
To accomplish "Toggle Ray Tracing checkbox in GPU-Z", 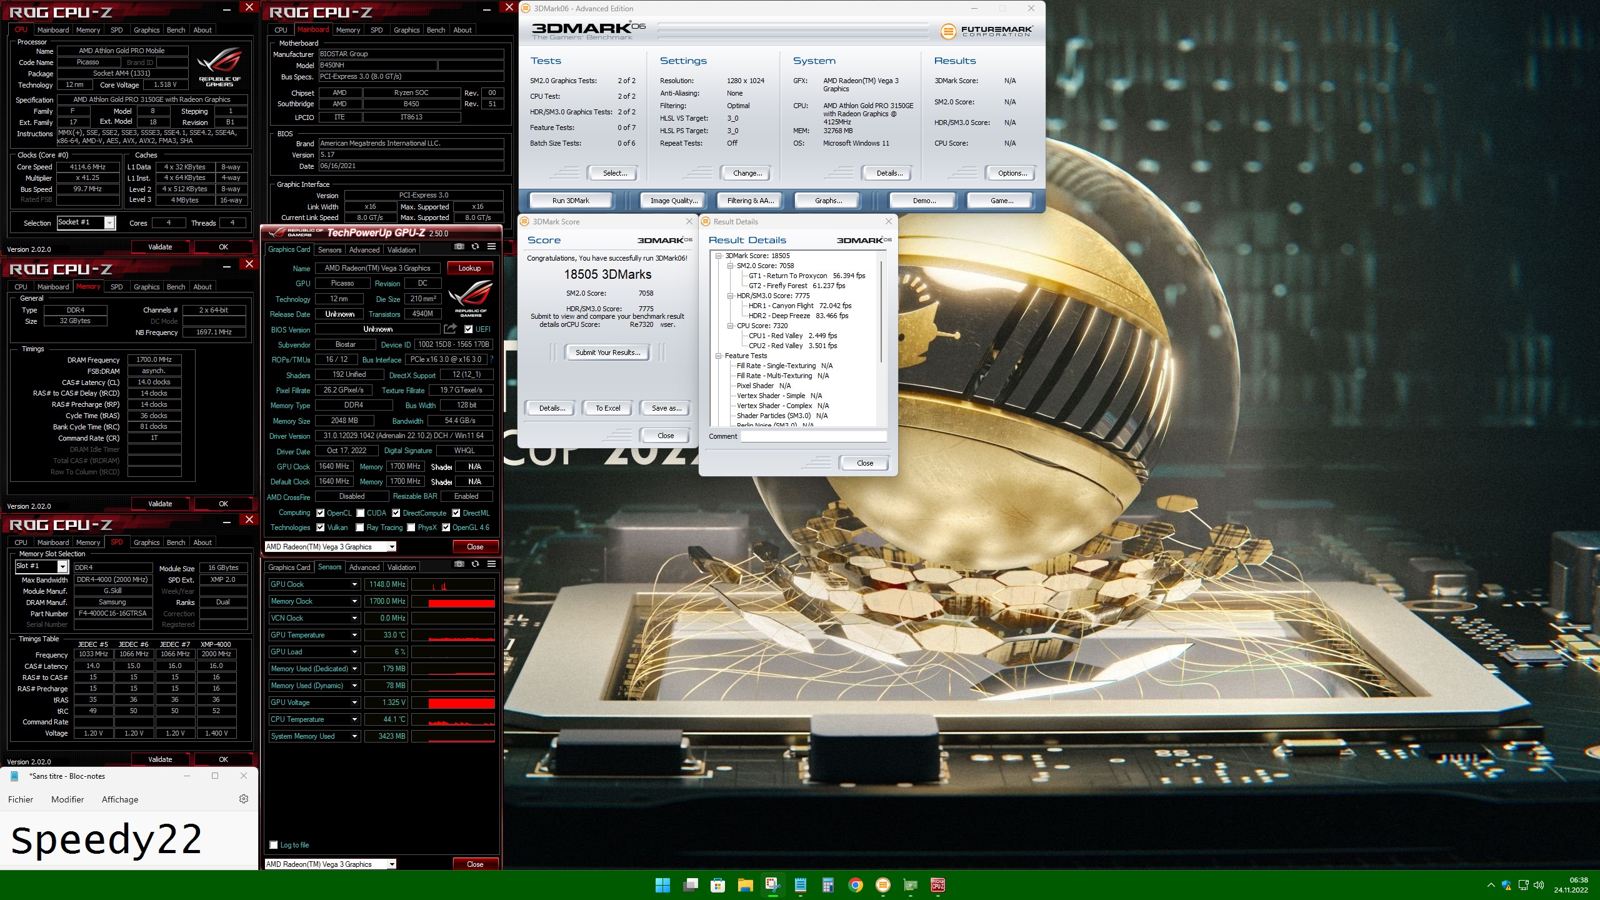I will tap(360, 527).
